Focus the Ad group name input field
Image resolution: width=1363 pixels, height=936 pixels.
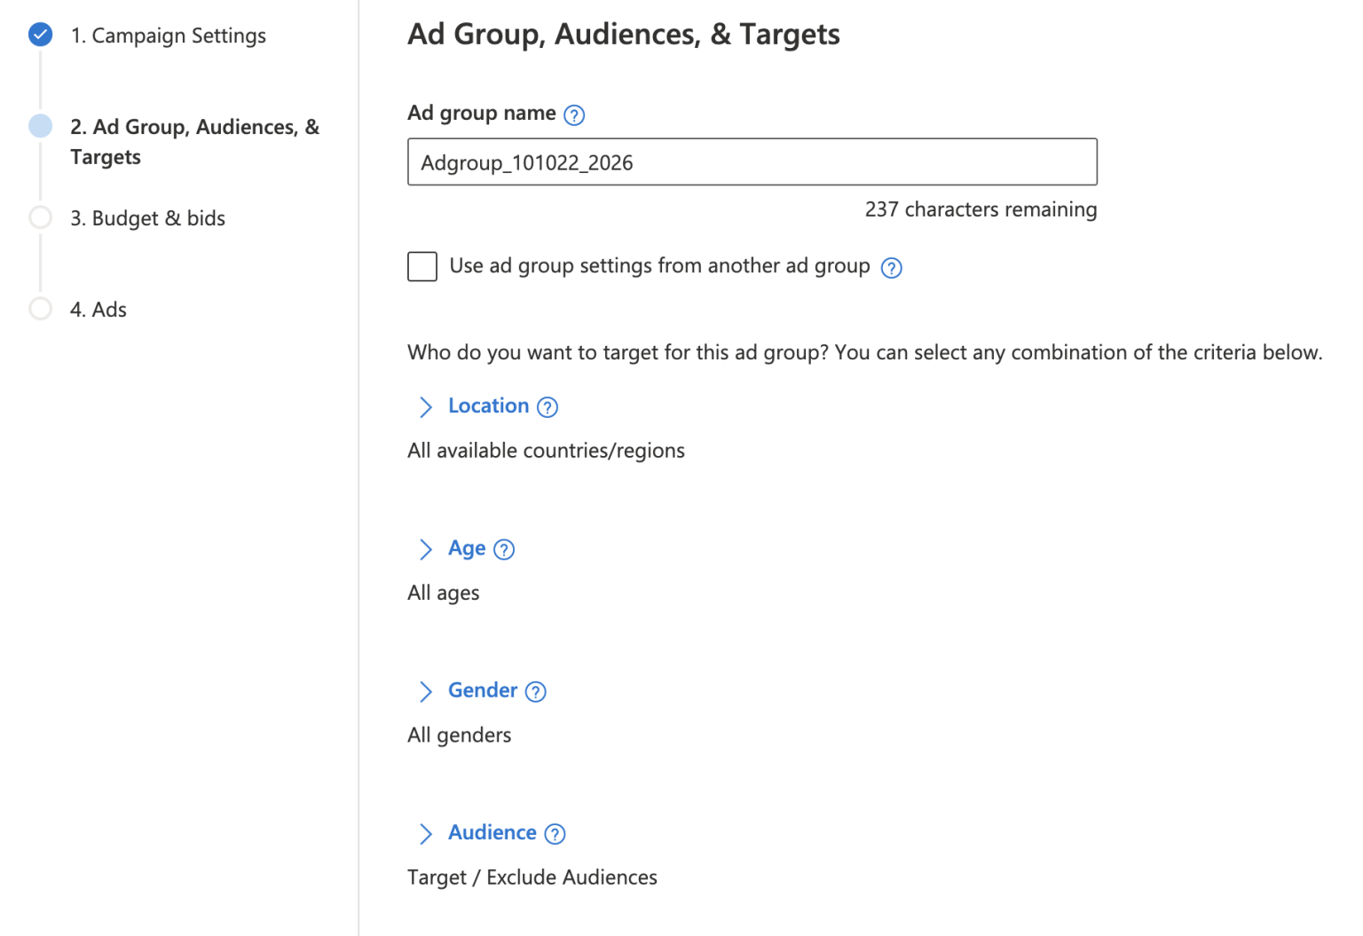coord(752,161)
